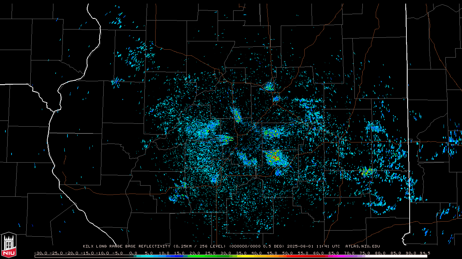Pick the green segment of the reflectivity color bar
Screen dimensions: 462x259
pyautogui.click(x=208, y=256)
